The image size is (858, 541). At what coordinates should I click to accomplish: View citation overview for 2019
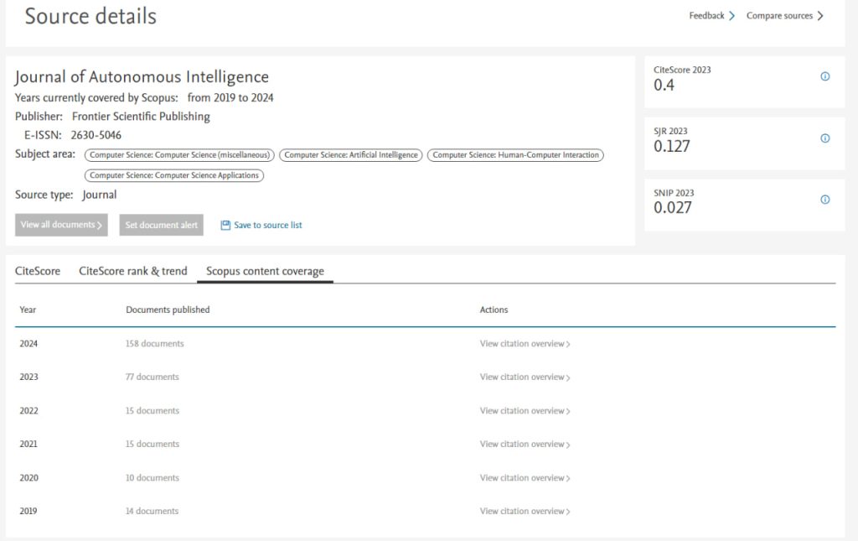coord(525,512)
